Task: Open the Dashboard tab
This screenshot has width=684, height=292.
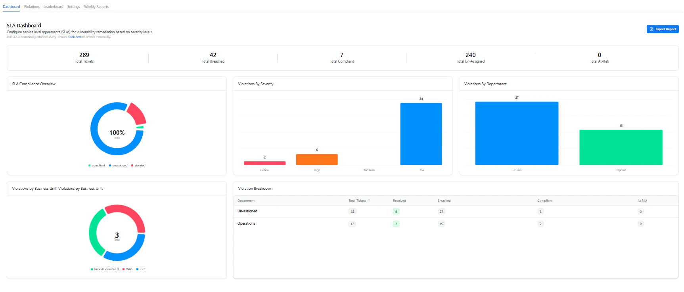Action: pyautogui.click(x=11, y=7)
